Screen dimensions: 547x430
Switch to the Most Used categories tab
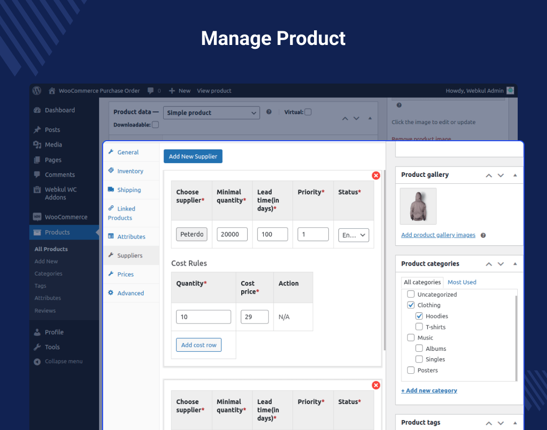[x=462, y=282]
